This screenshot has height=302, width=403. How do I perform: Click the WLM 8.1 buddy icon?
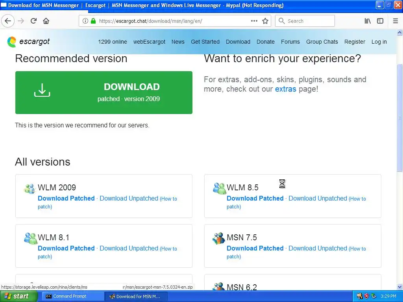pyautogui.click(x=30, y=238)
